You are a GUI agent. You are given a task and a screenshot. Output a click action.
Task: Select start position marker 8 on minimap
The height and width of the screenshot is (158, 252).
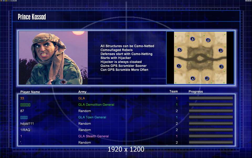192,39
